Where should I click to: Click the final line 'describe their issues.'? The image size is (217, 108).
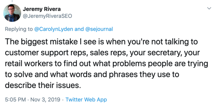coord(43,85)
